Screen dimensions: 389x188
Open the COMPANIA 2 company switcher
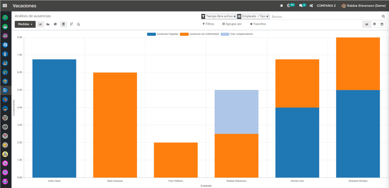326,5
